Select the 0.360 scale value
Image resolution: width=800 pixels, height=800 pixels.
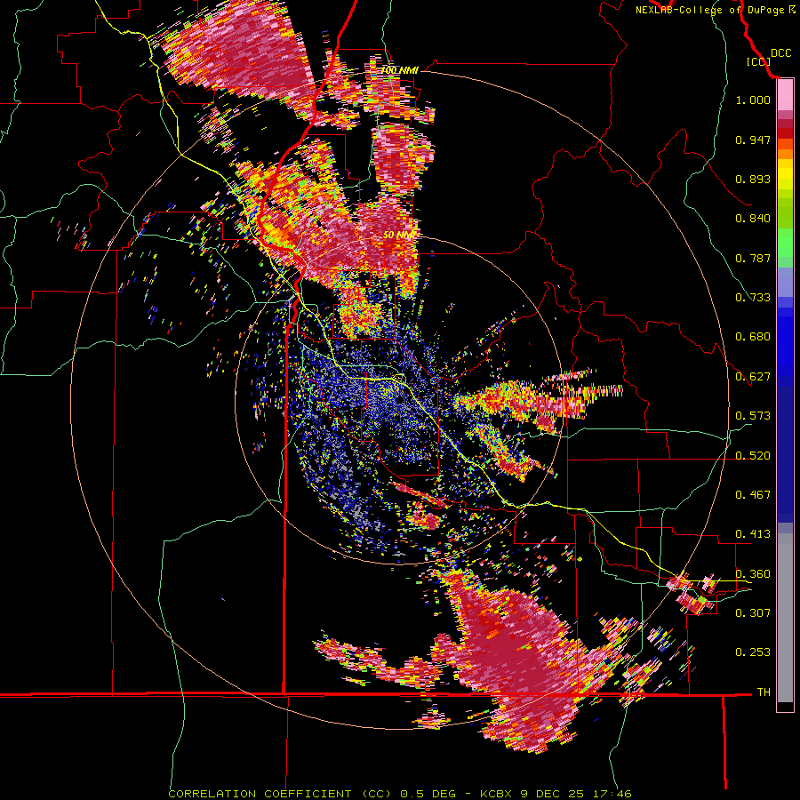click(x=753, y=574)
